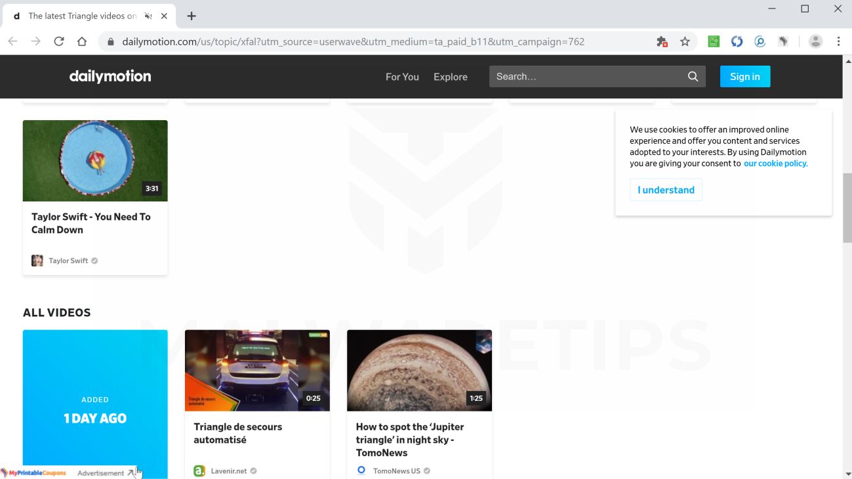Click the page vertical scrollbar thumb
This screenshot has height=479, width=852.
[x=847, y=207]
